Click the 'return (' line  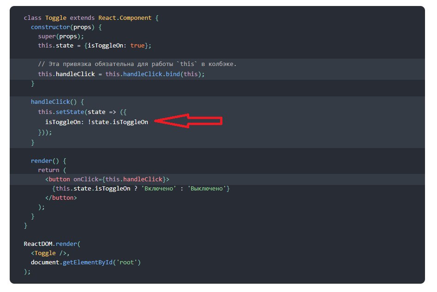[x=52, y=170]
